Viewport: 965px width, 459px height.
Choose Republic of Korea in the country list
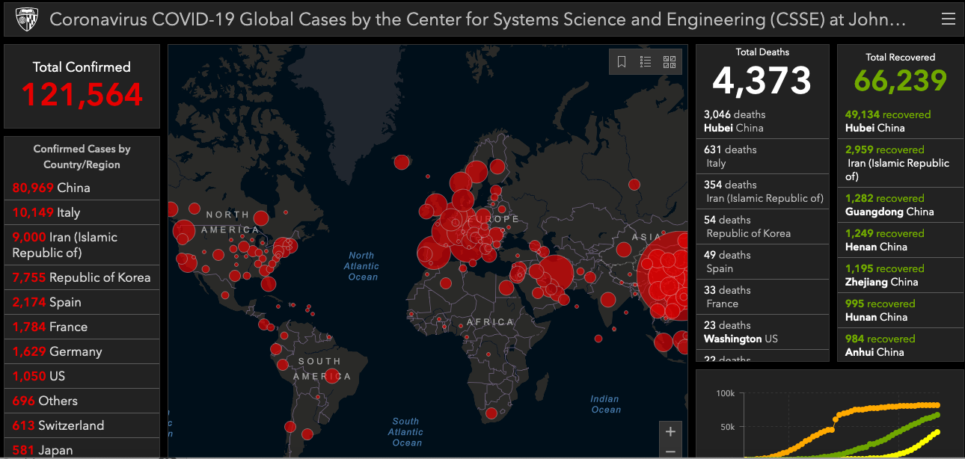81,277
